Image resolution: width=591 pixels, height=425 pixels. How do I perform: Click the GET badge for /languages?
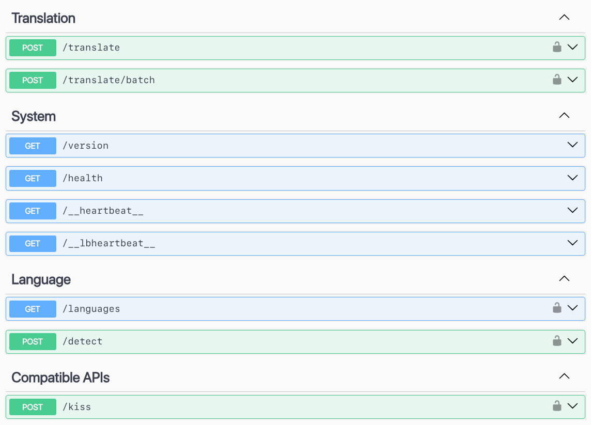click(x=33, y=309)
